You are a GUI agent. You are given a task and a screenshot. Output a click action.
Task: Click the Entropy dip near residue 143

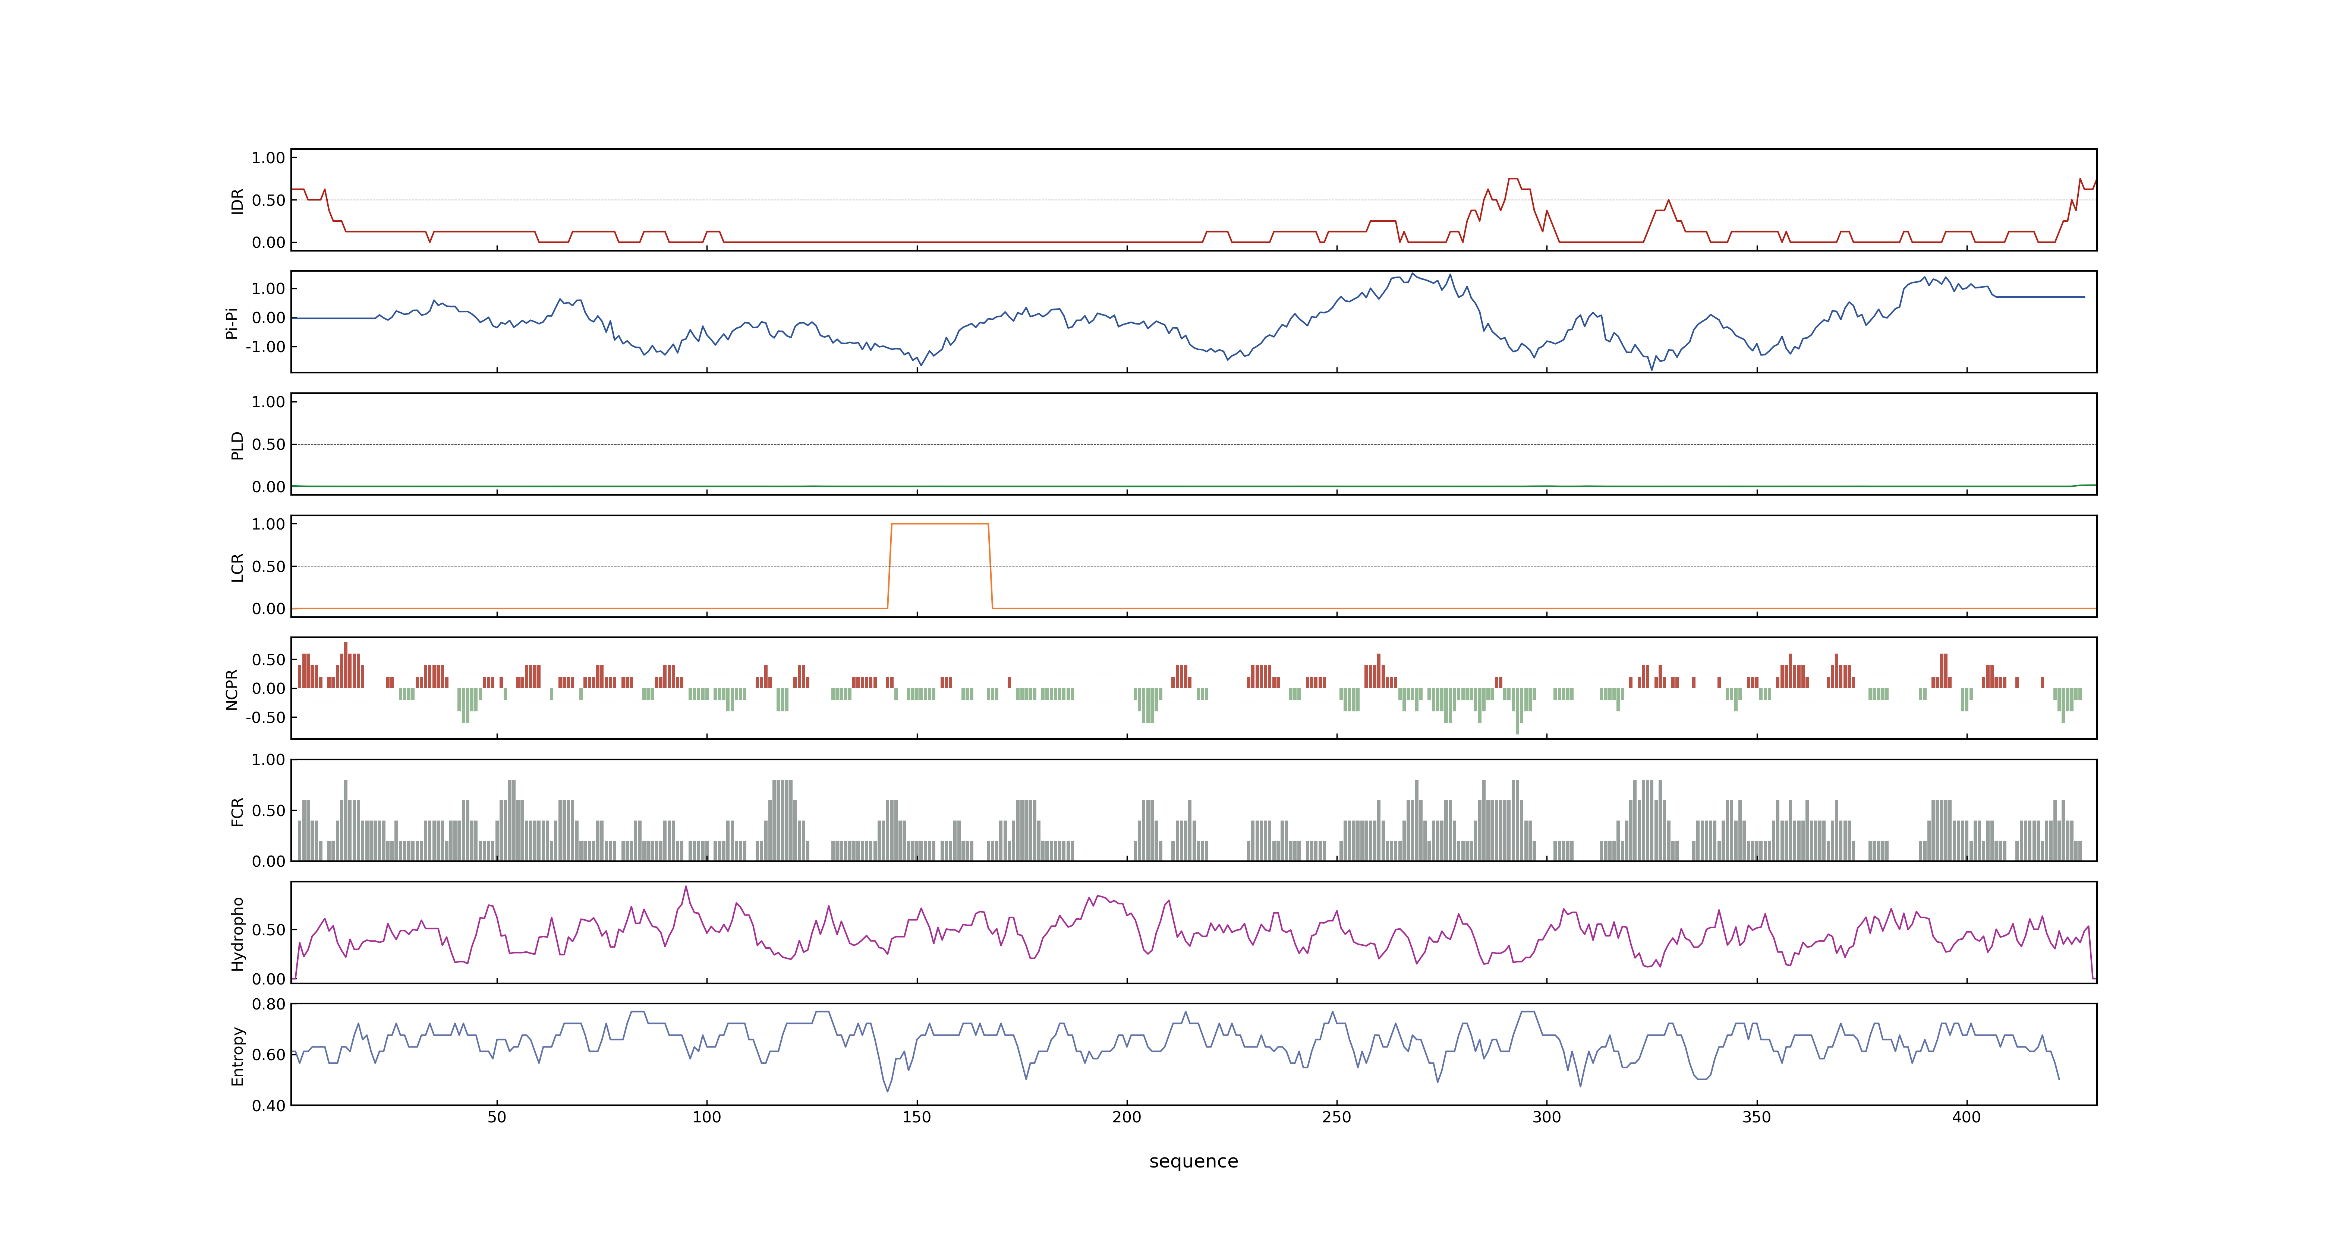(887, 1090)
